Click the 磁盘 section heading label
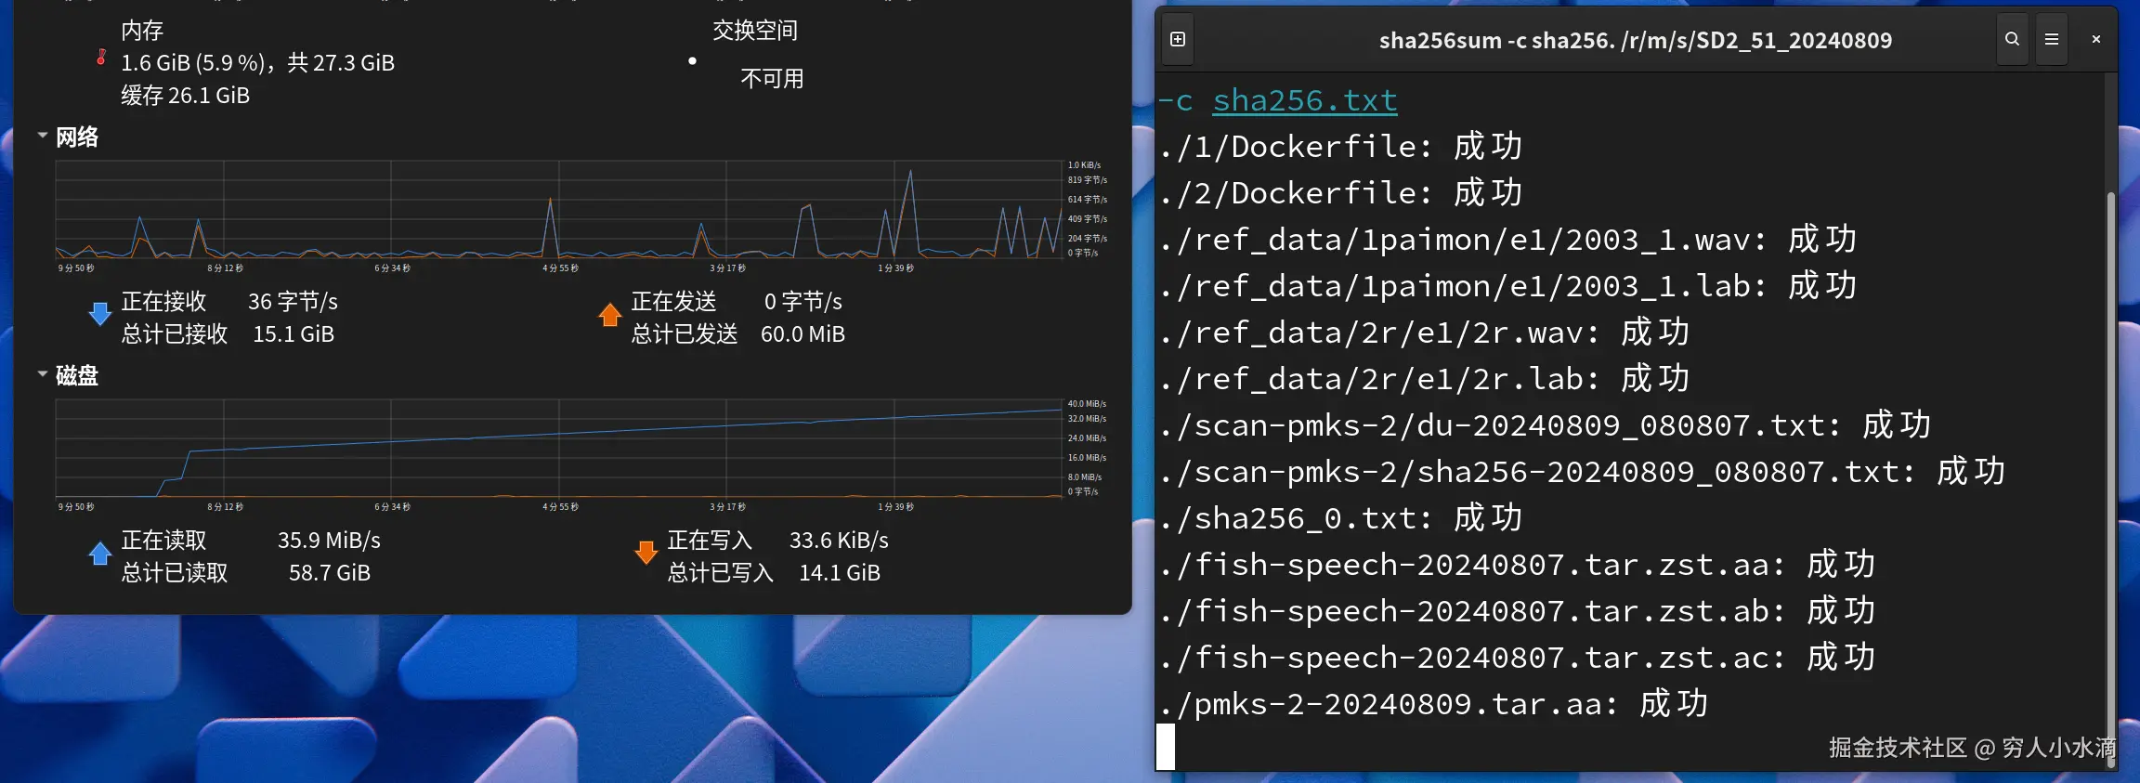The image size is (2140, 783). click(77, 376)
